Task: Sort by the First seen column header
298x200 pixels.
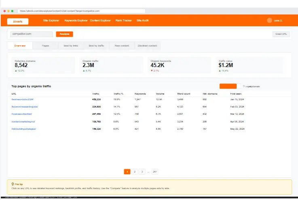Action: [236, 94]
